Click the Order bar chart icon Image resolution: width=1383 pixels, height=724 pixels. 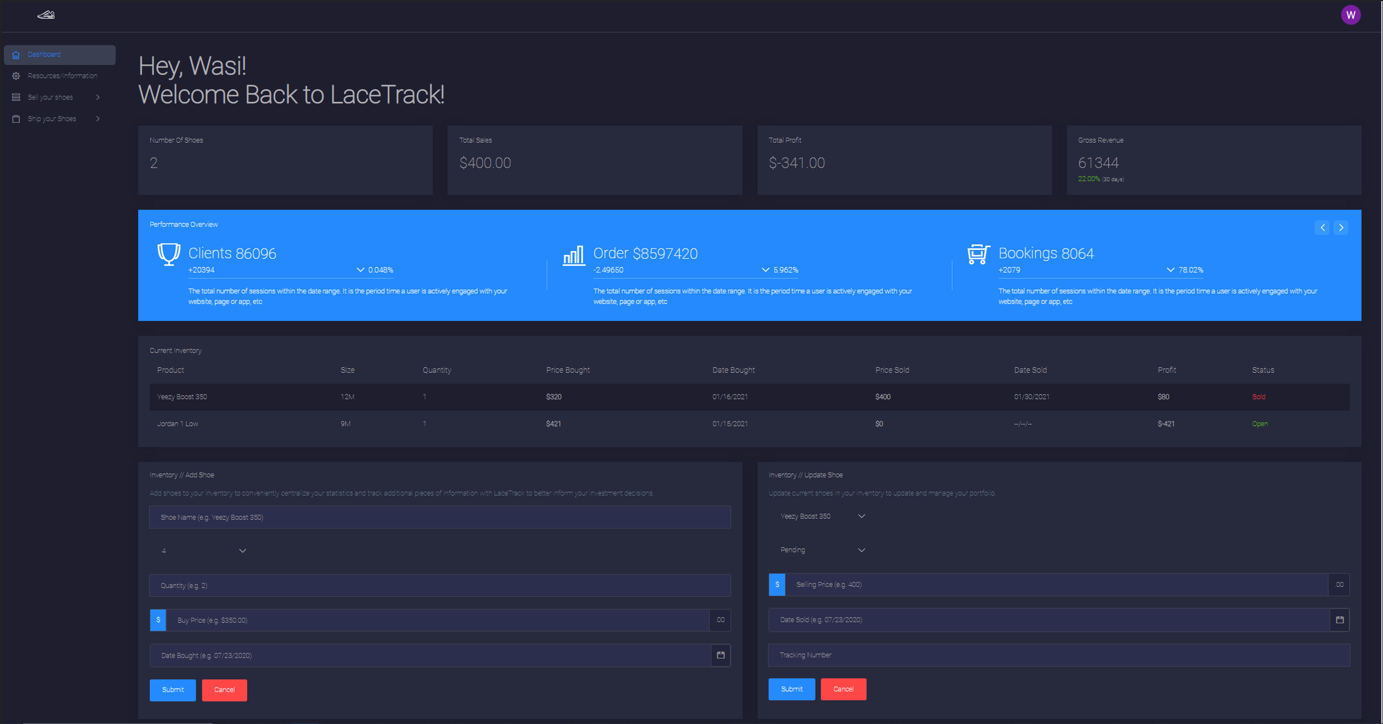(573, 256)
